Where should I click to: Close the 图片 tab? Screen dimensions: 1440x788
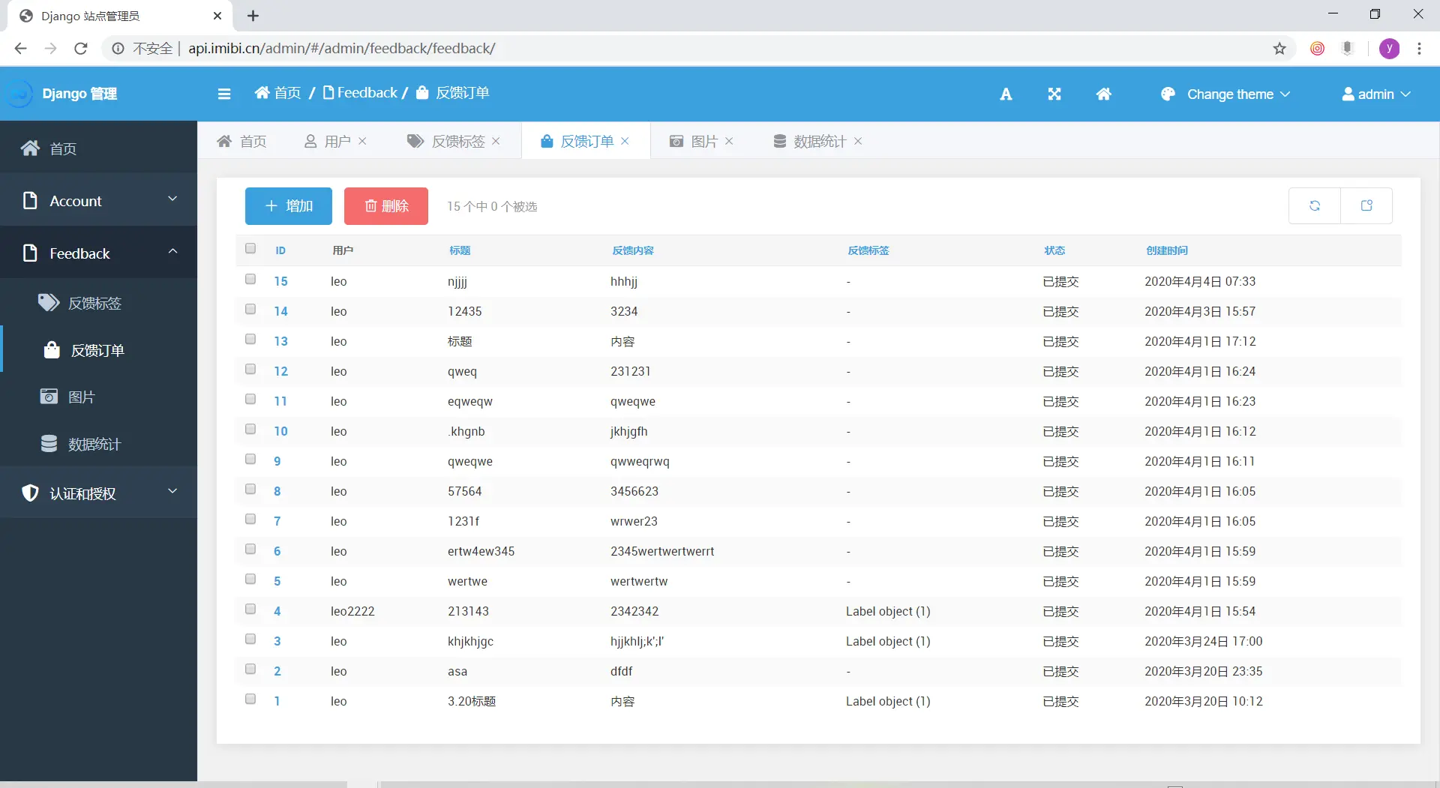pyautogui.click(x=729, y=141)
